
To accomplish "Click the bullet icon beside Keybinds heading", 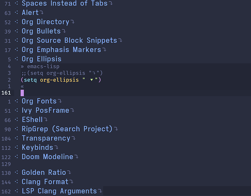I will 17,147.
